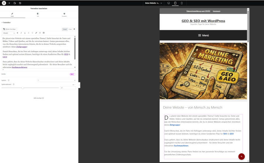
Task: Switch editor to Code mode
Action: (x=70, y=29)
